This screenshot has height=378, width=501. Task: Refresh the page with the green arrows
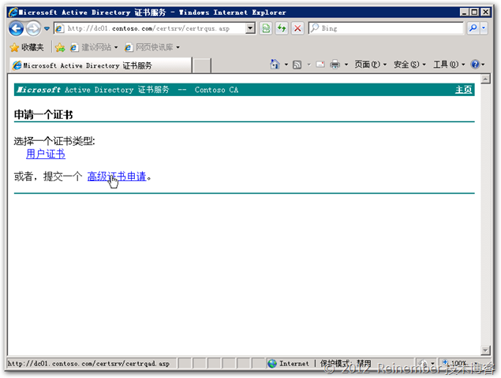click(x=282, y=28)
